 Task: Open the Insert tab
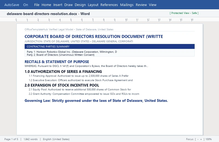click(x=58, y=5)
